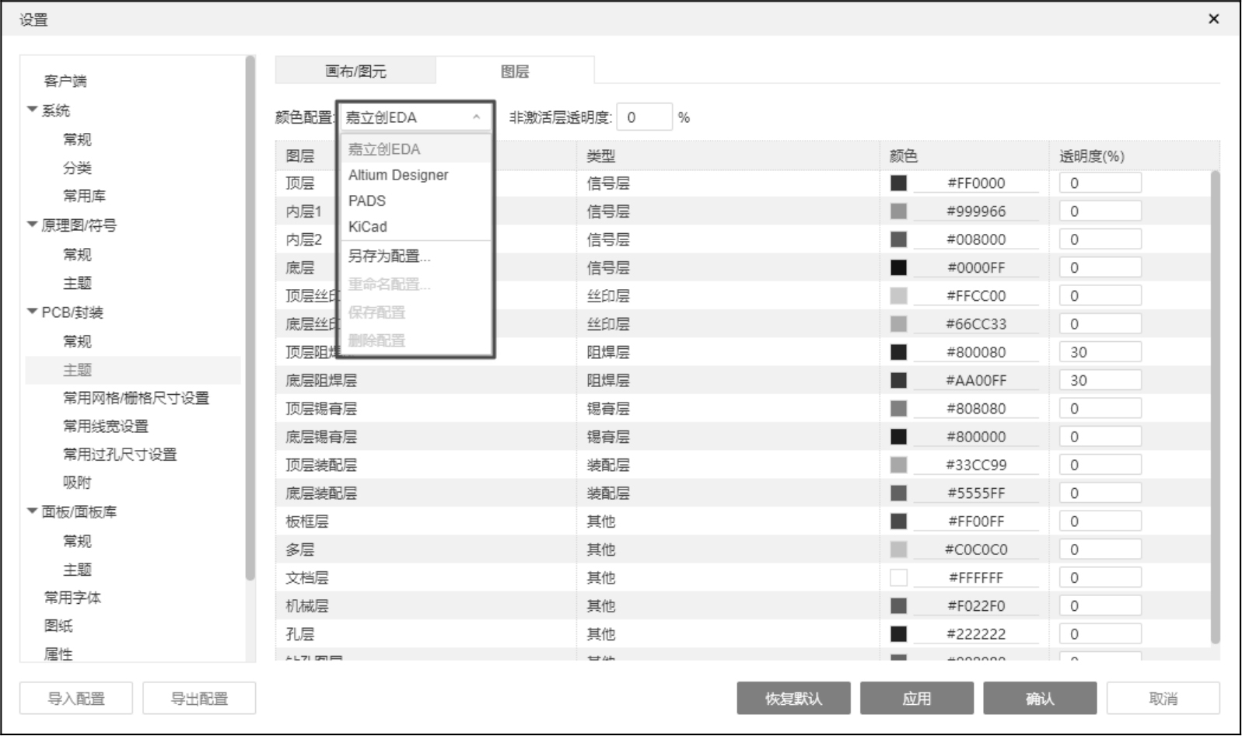Viewport: 1242px width, 736px height.
Task: Click the 非激活层透明度 input field
Action: point(644,117)
